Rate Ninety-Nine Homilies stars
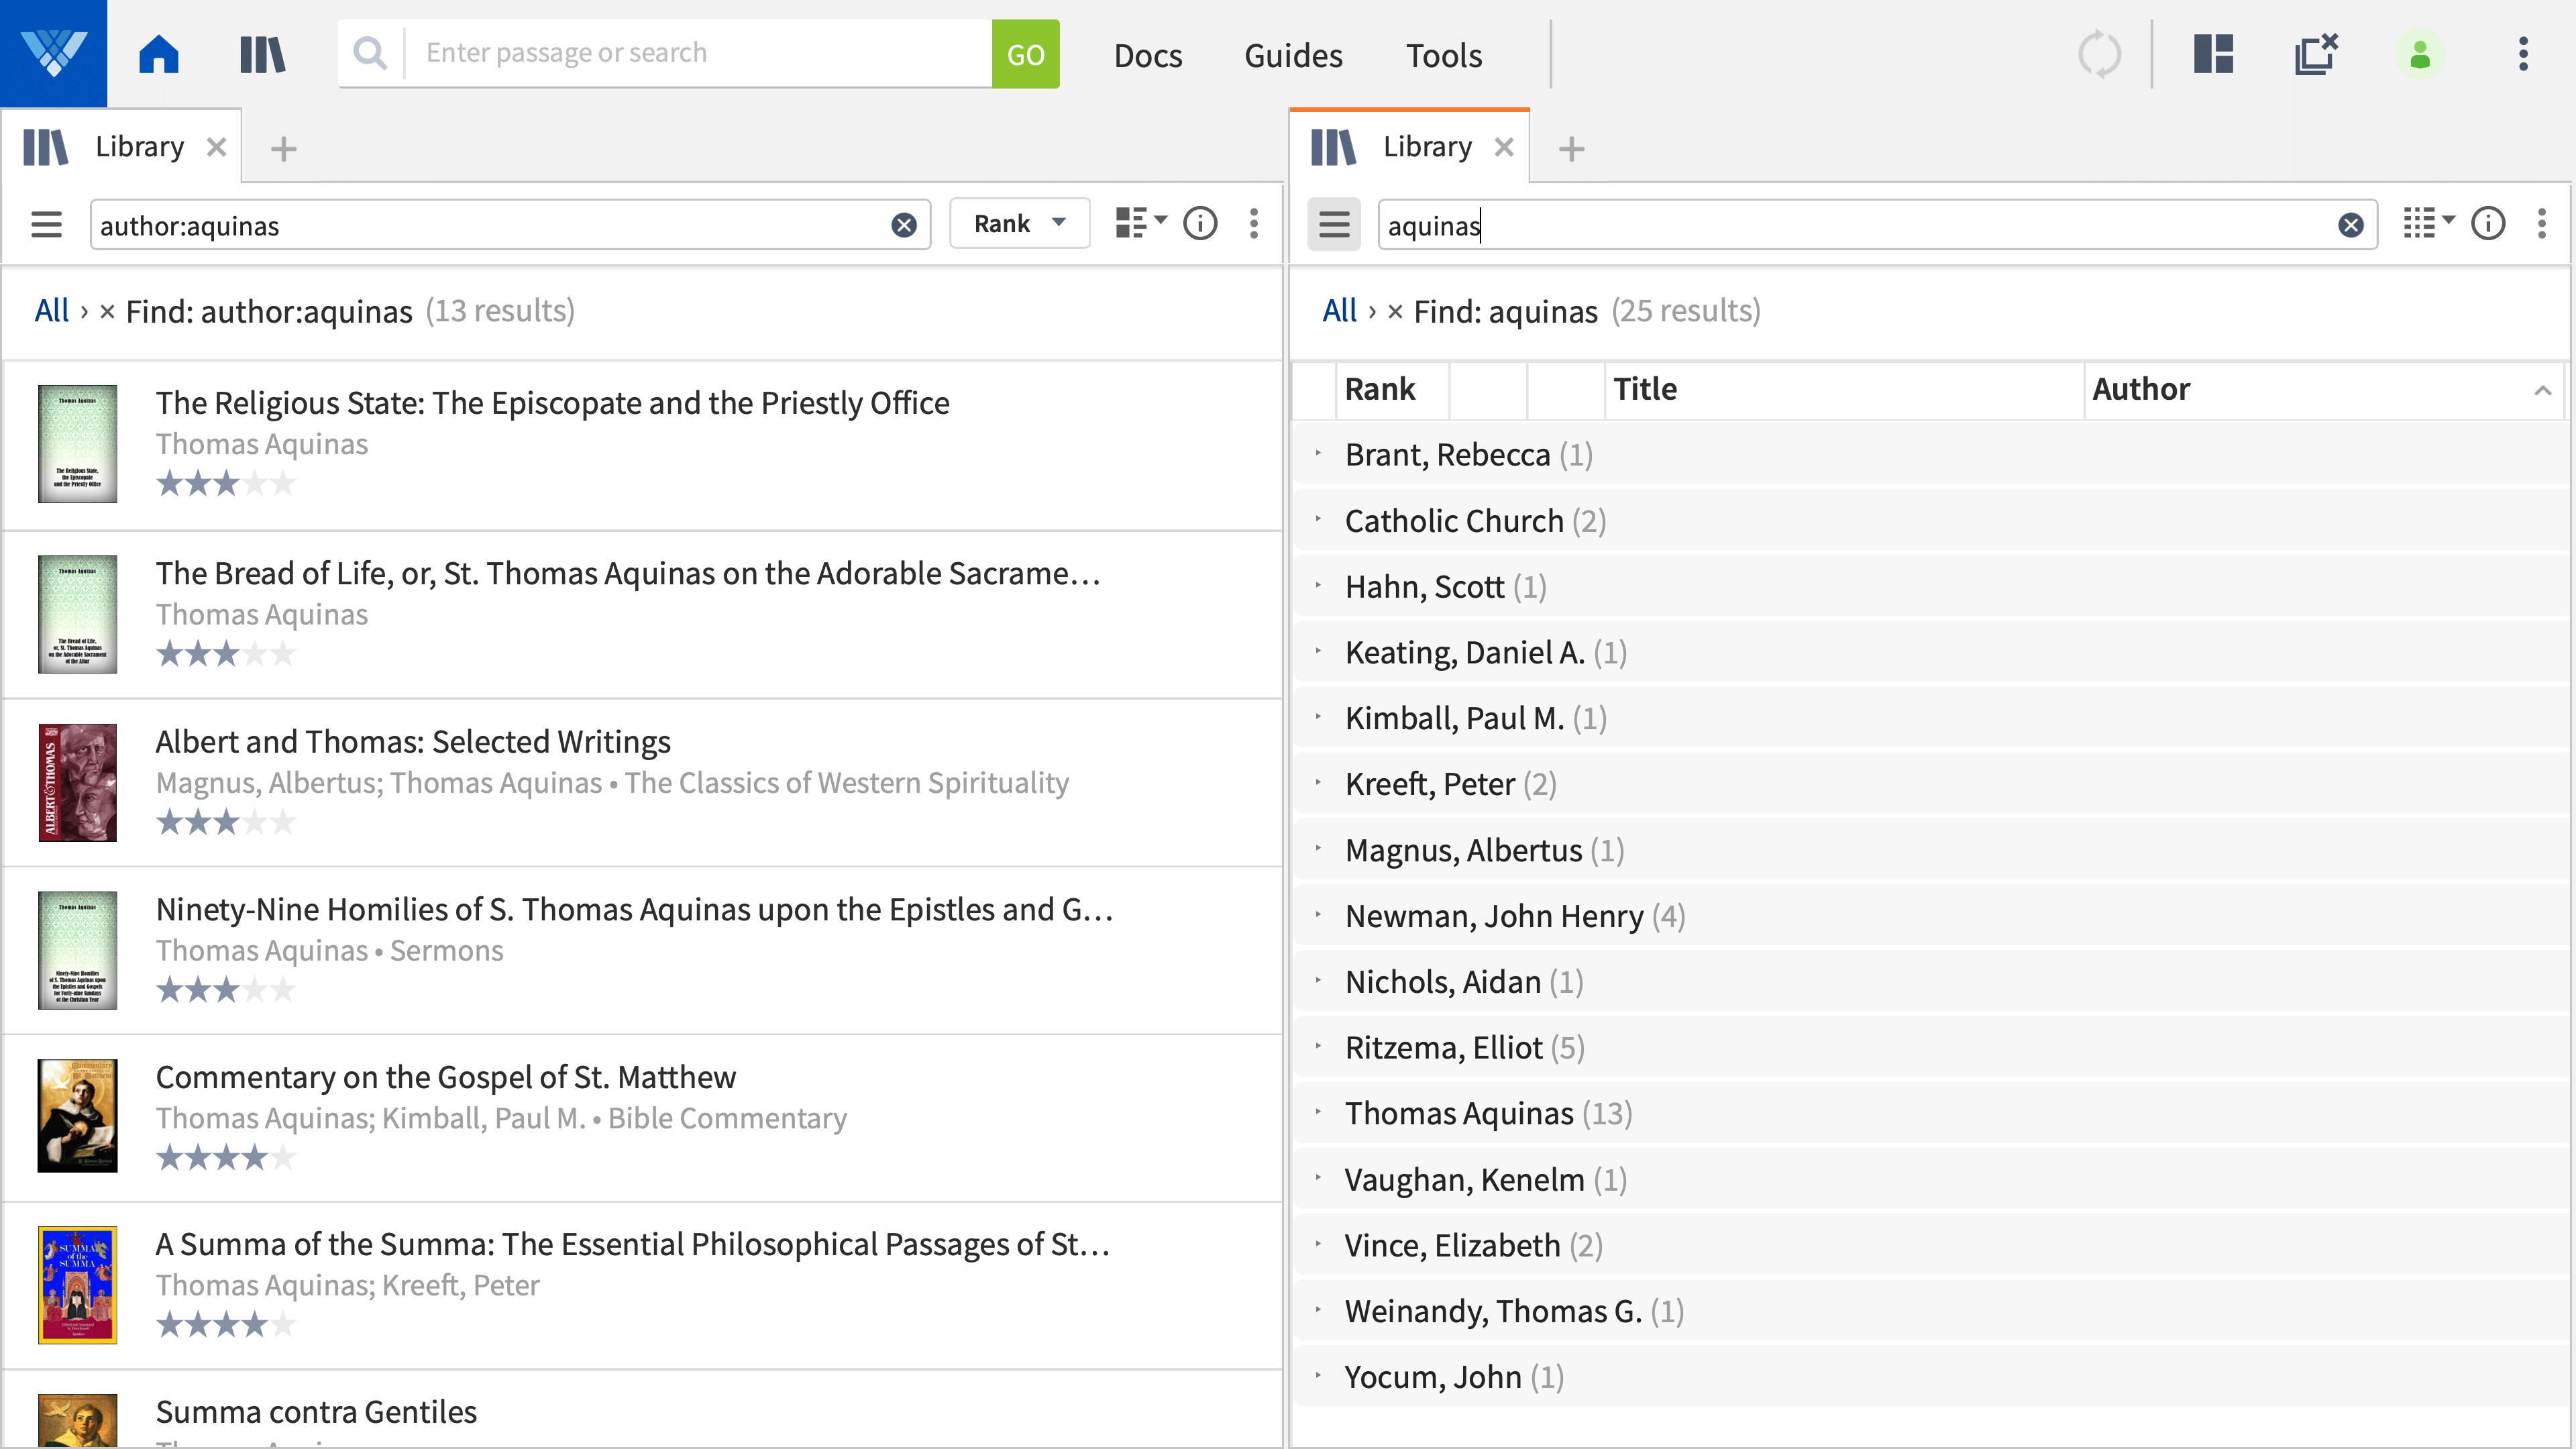 coord(226,990)
